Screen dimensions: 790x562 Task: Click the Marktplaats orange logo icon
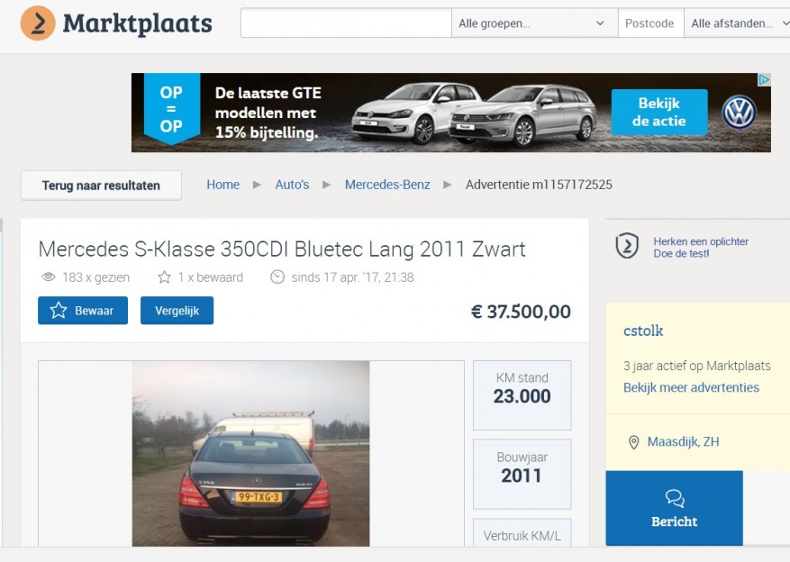click(38, 23)
